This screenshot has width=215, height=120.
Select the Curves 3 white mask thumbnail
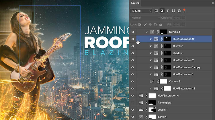pyautogui.click(x=163, y=81)
